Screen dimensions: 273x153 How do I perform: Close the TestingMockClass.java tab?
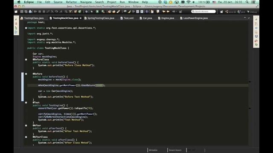pos(81,18)
